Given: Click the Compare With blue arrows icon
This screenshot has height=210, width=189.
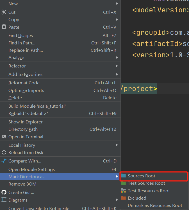Looking at the screenshot, I should [4, 161].
